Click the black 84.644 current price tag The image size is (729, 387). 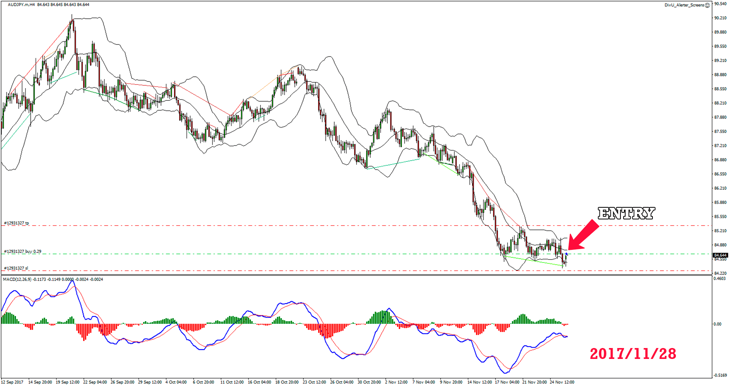(x=720, y=255)
